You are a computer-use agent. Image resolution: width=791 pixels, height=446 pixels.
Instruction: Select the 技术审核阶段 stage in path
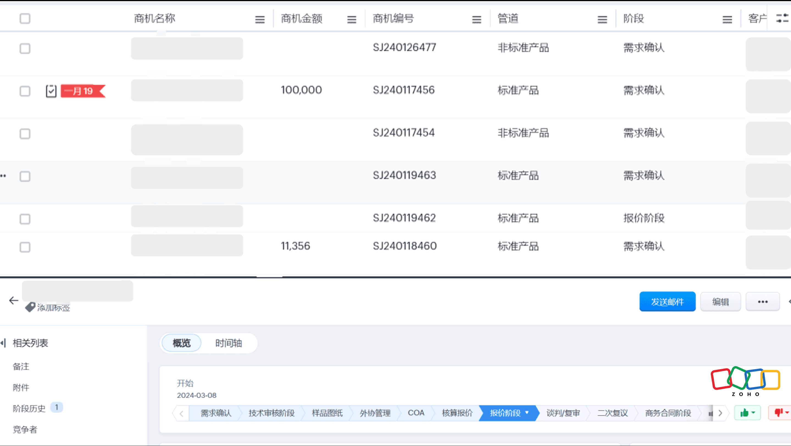pos(271,413)
